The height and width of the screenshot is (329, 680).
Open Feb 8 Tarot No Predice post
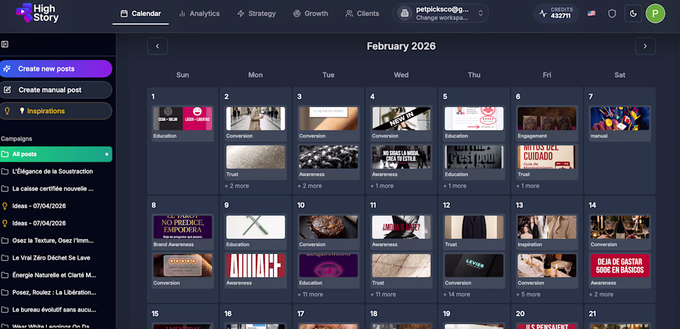pos(182,227)
